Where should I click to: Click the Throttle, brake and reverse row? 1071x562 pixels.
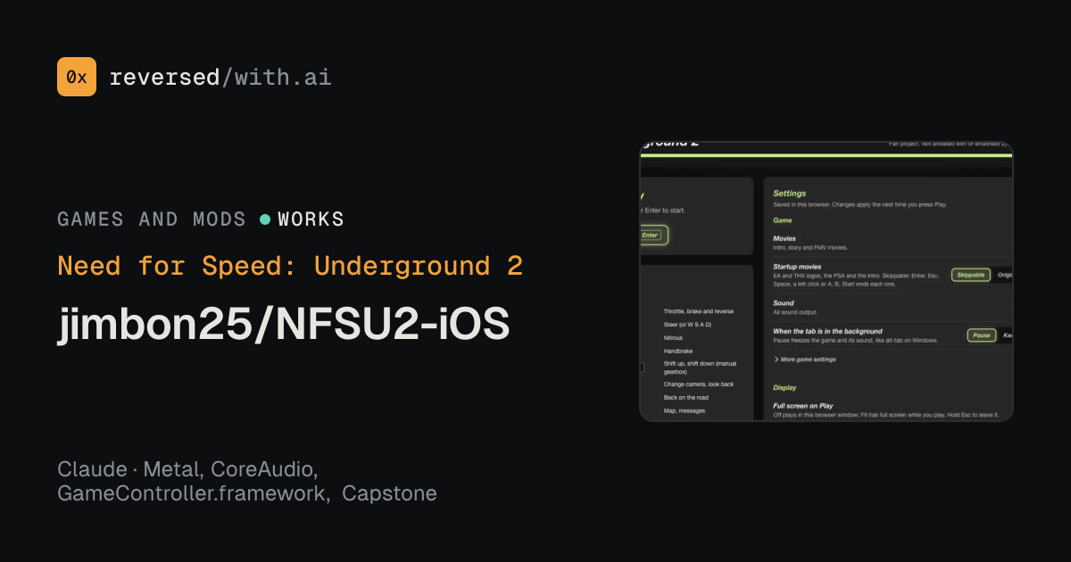point(699,311)
